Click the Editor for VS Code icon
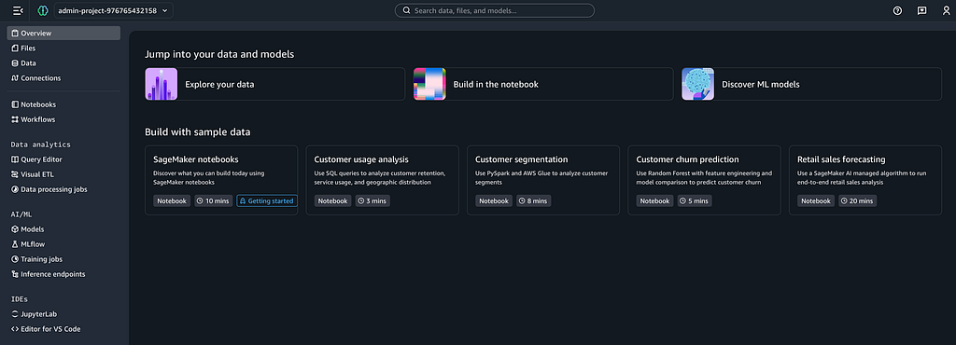Viewport: 956px width, 345px height. tap(15, 329)
